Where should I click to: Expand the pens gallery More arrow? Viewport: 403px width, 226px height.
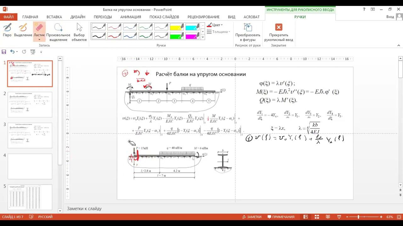tap(203, 37)
